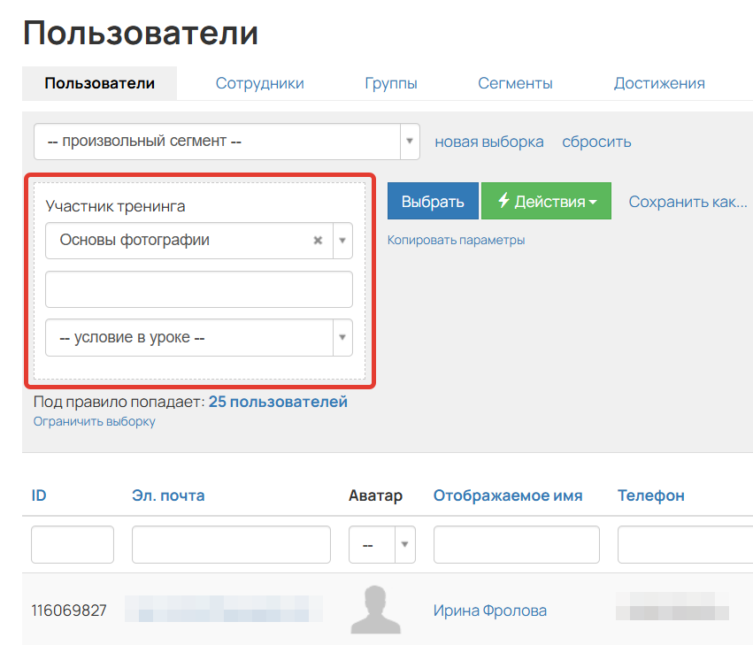This screenshot has width=753, height=645.
Task: Click the 'сбросить' link
Action: tap(595, 141)
